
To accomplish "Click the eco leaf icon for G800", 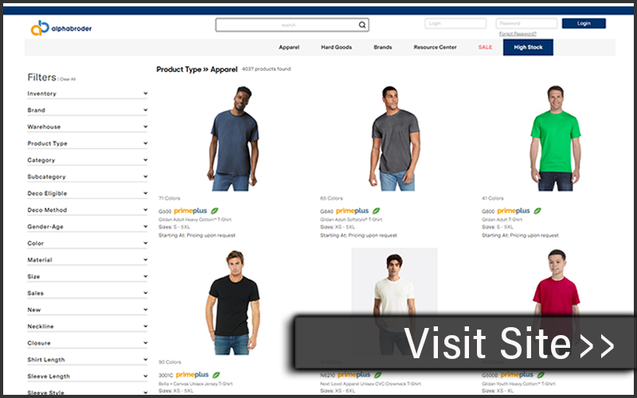I will 537,211.
